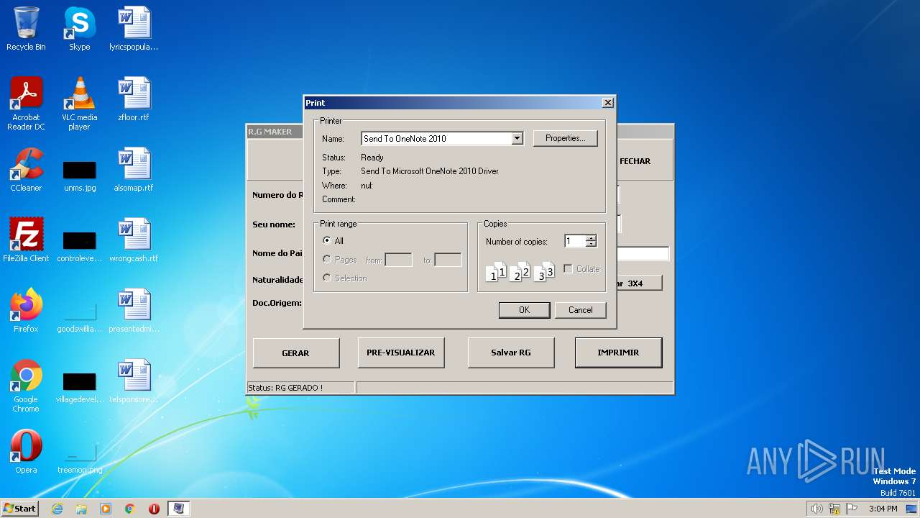The image size is (920, 518).
Task: Open telsponsore document icon
Action: click(134, 381)
